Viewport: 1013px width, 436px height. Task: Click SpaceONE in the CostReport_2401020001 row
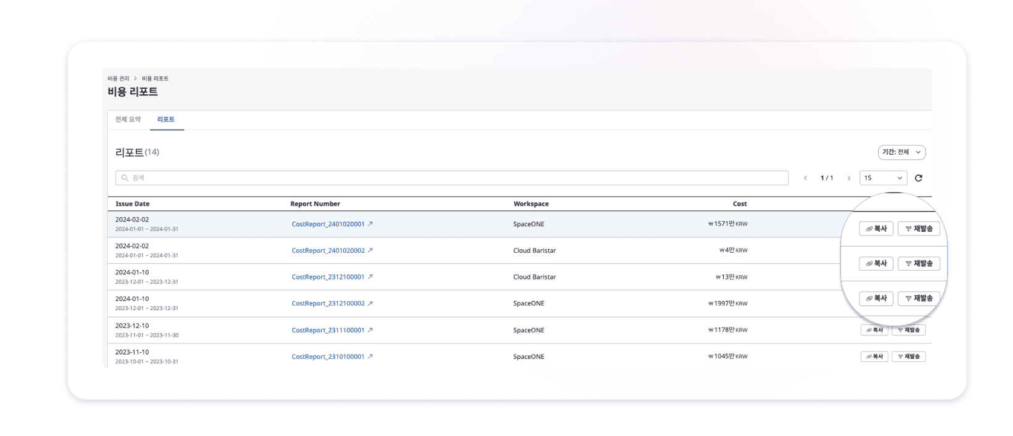529,224
